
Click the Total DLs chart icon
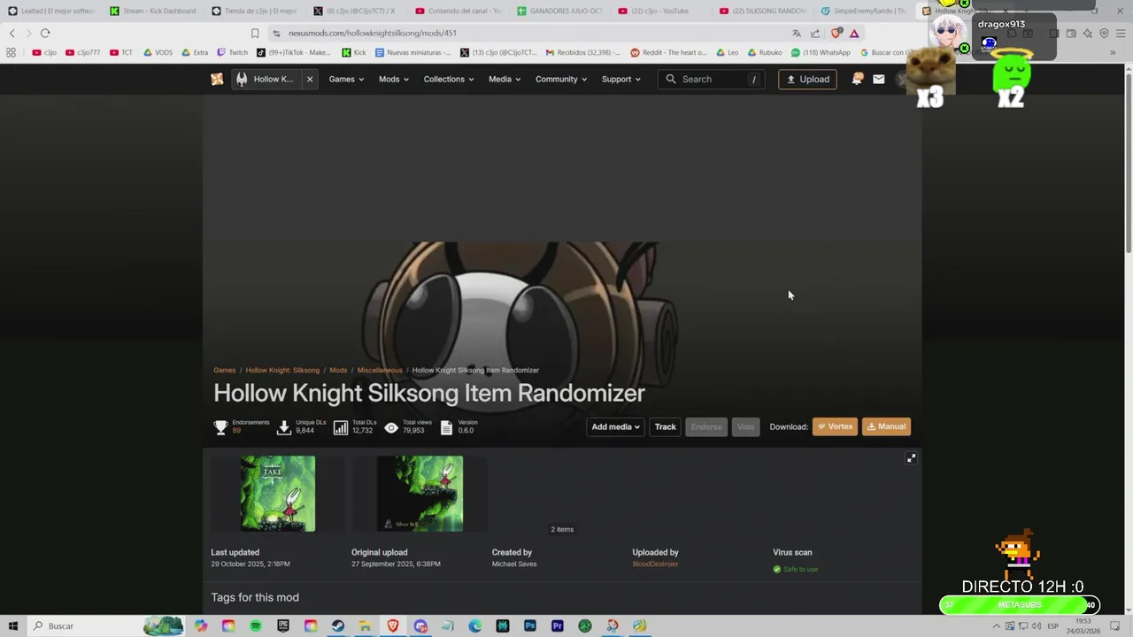(x=341, y=427)
